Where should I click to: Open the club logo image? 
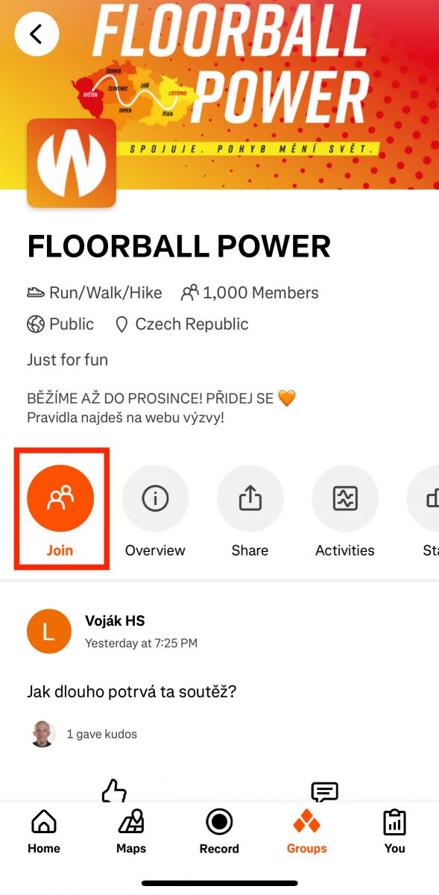point(72,163)
